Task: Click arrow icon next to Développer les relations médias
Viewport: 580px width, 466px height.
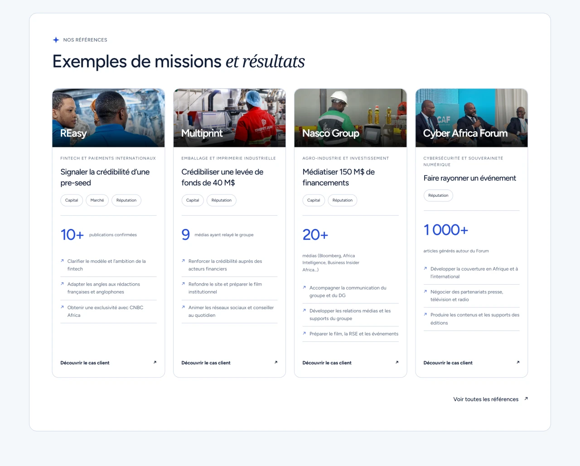Action: pyautogui.click(x=304, y=310)
